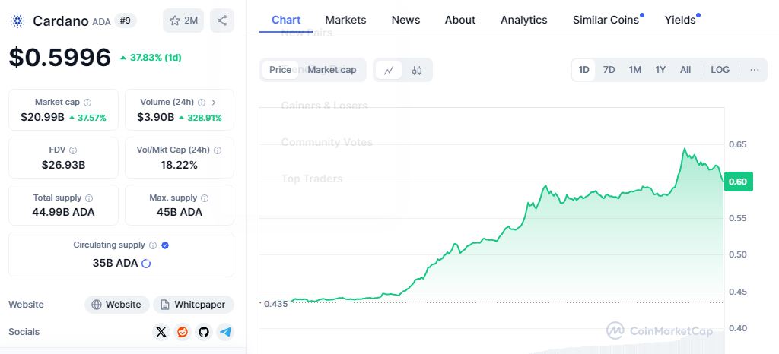
Task: Click the verified badge next to Circulating supply
Action: [x=165, y=245]
